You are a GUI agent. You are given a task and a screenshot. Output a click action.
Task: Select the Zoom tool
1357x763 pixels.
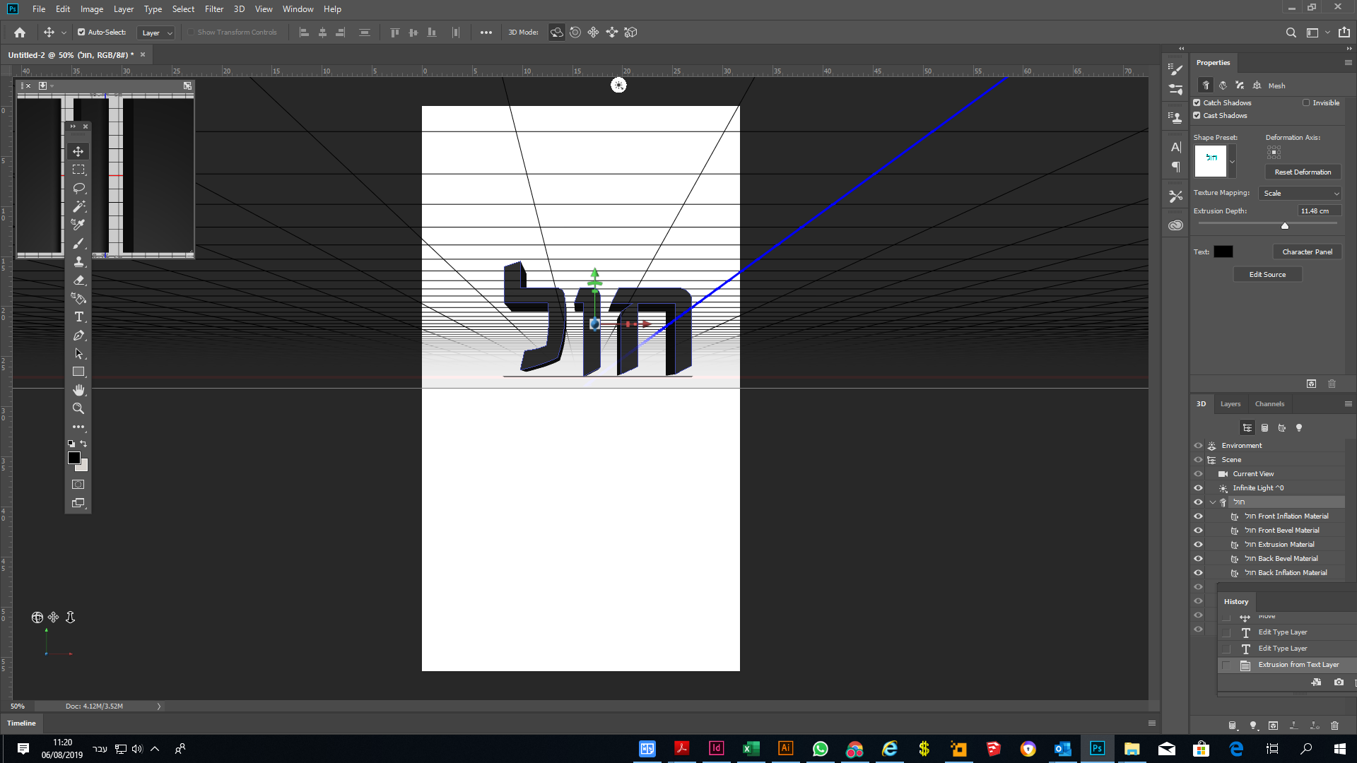[78, 408]
